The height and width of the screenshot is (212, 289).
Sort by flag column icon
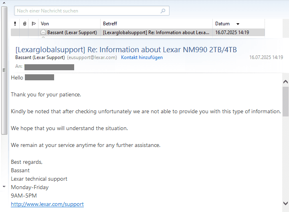pyautogui.click(x=34, y=24)
